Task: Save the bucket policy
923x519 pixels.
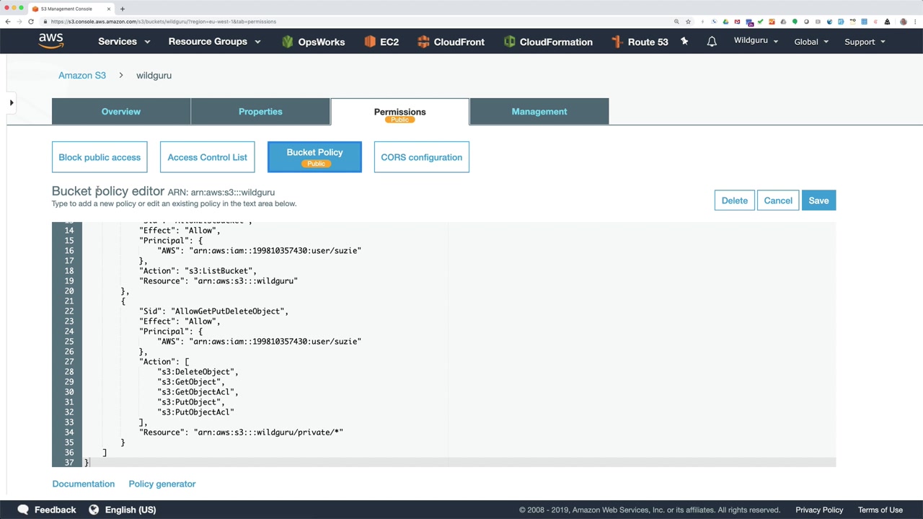Action: 818,200
